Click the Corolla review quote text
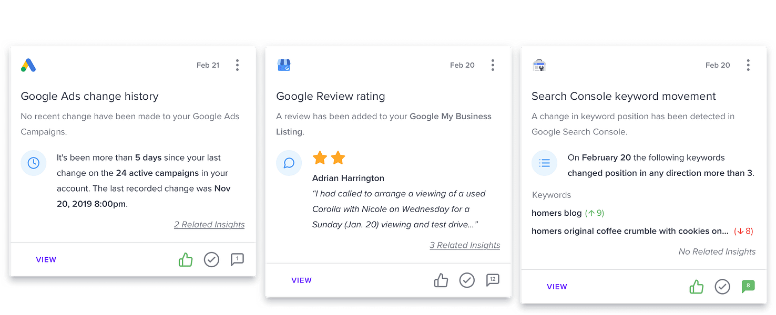The height and width of the screenshot is (315, 776). tap(399, 209)
